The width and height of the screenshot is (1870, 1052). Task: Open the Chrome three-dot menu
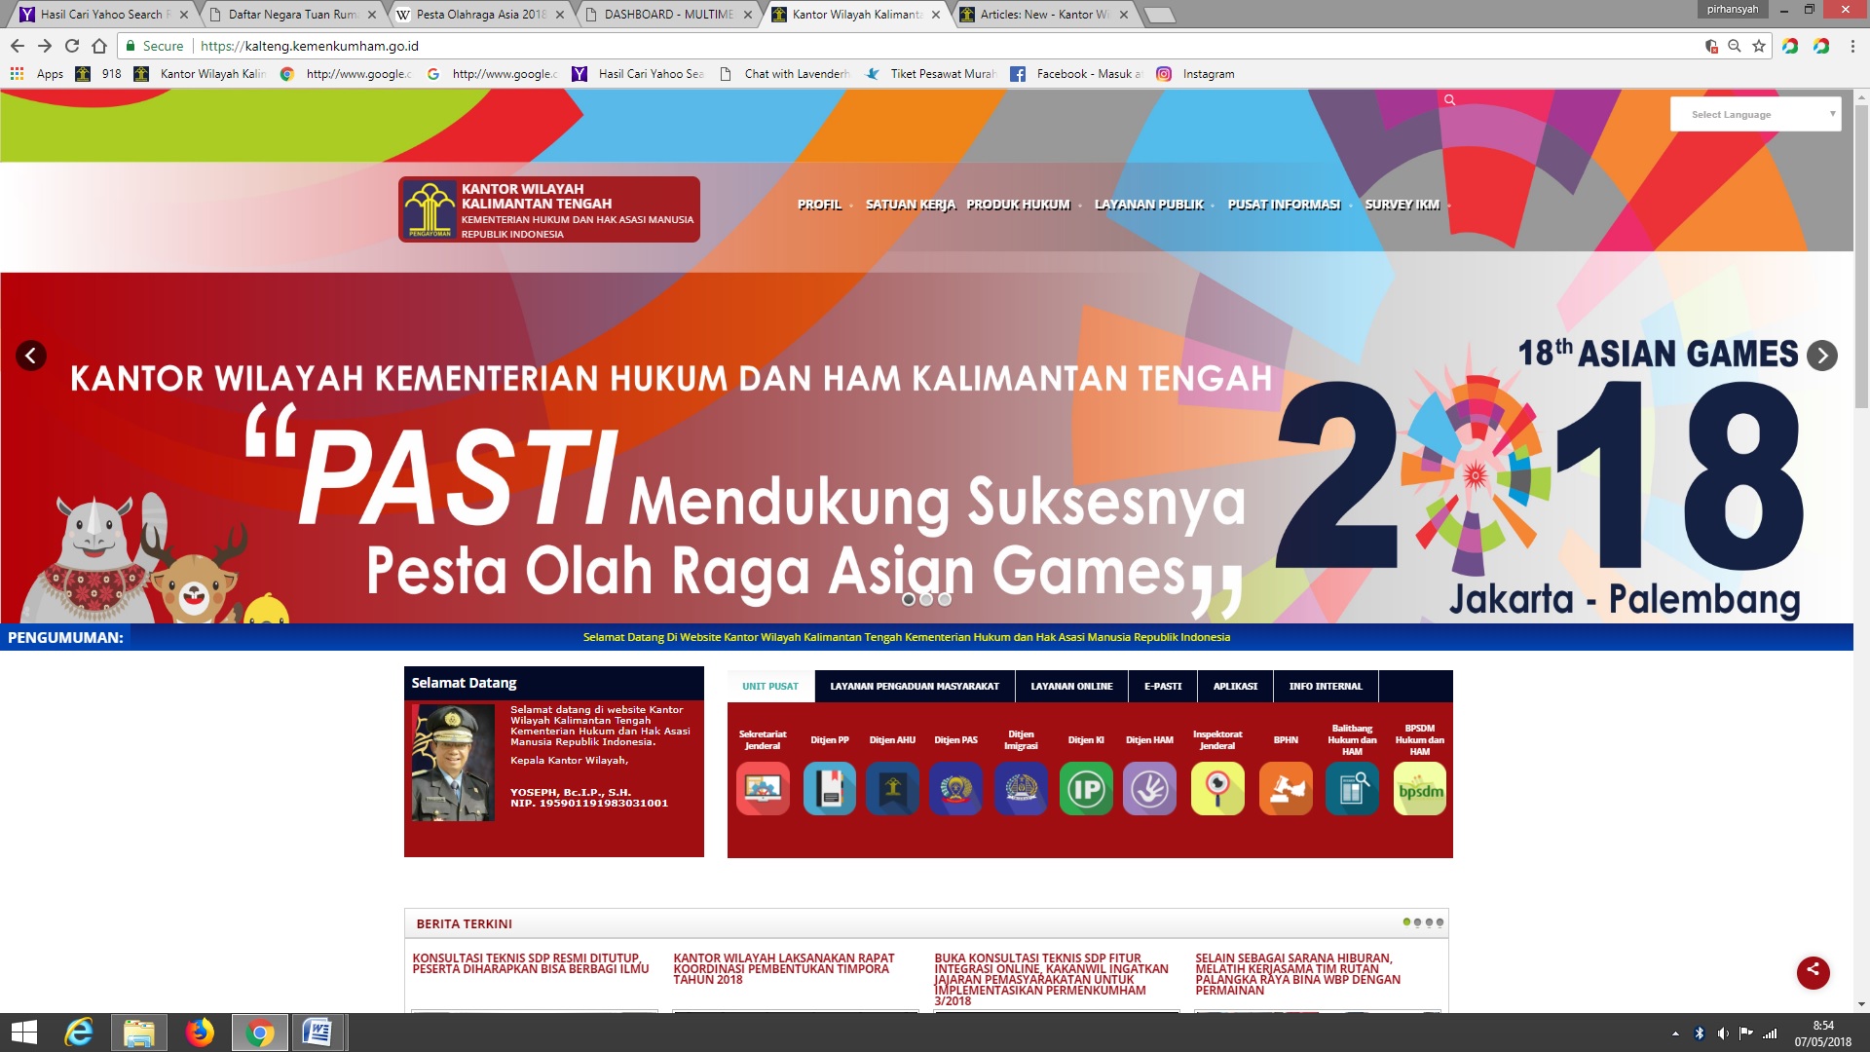tap(1852, 46)
